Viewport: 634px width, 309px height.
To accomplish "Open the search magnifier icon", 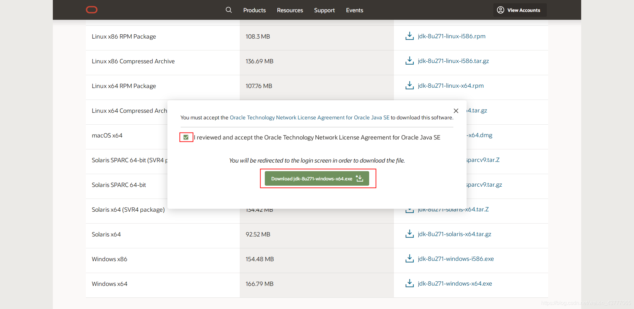I will 229,10.
